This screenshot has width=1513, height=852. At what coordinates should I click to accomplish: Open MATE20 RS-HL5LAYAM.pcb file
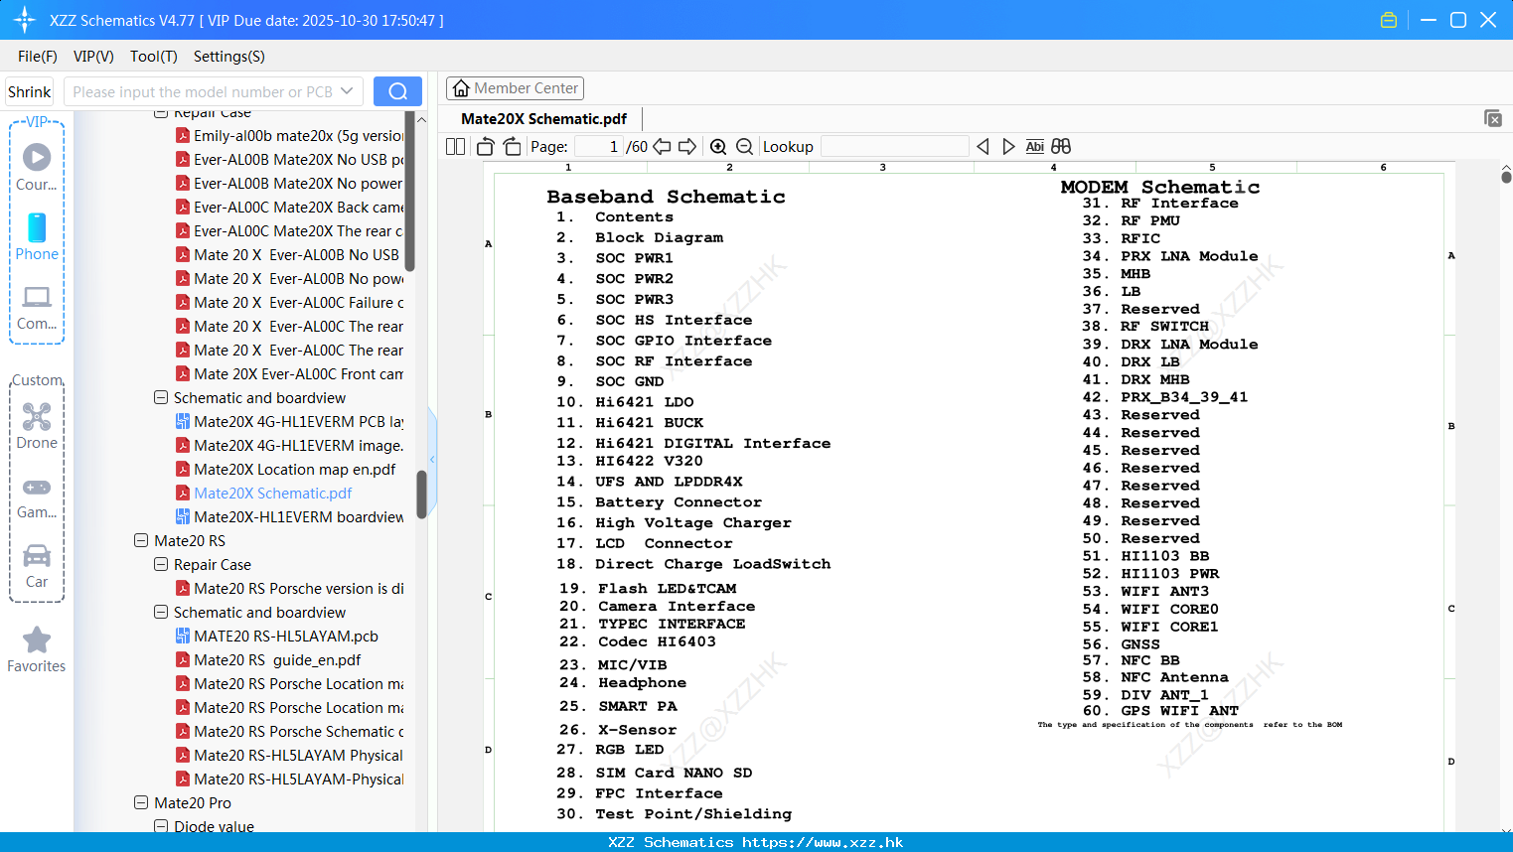point(285,637)
